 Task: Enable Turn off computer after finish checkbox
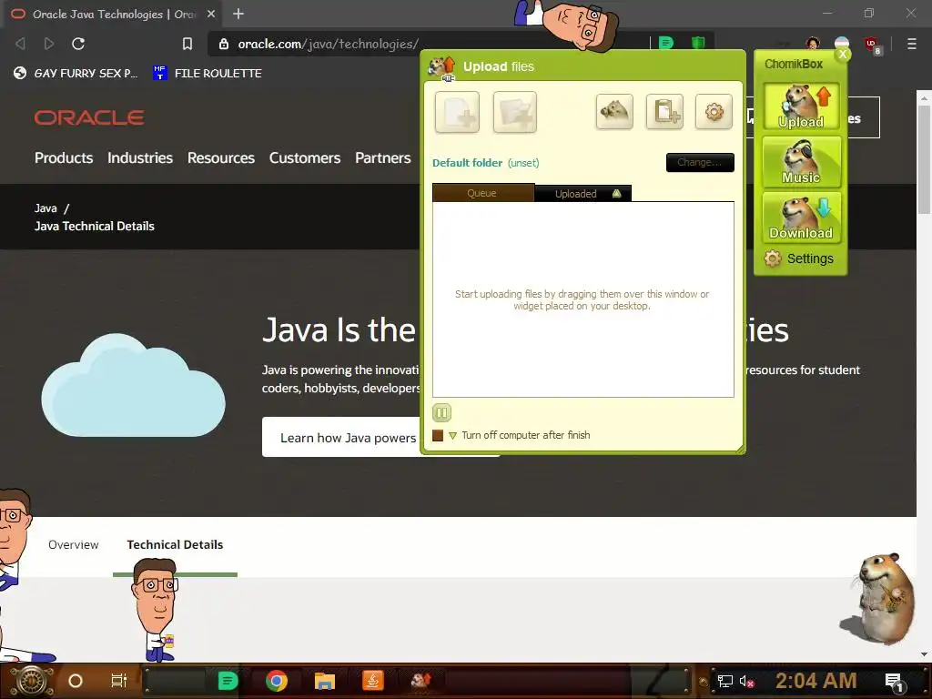tap(438, 435)
